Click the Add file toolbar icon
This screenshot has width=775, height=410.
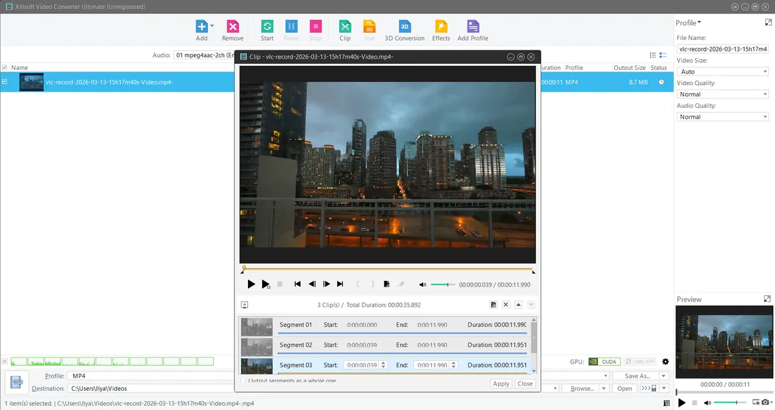click(201, 26)
